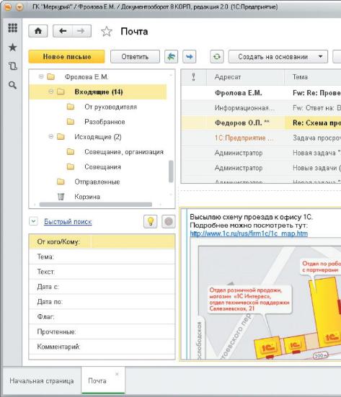Sort by the Тема column header
341x397 pixels.
pyautogui.click(x=313, y=76)
